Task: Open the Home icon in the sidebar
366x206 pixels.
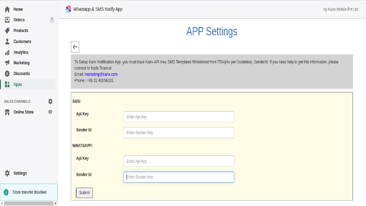Action: [7, 9]
